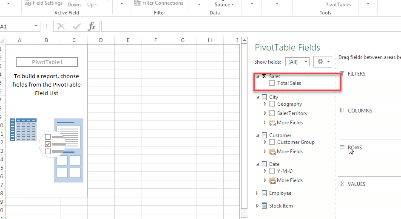Click the City table icon
The width and height of the screenshot is (401, 219).
coord(264,97)
